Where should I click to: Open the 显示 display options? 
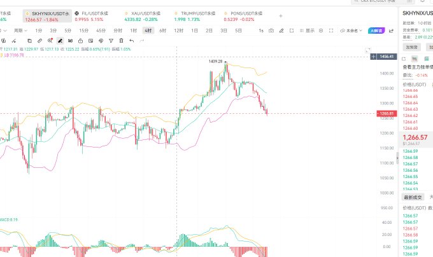click(x=307, y=31)
